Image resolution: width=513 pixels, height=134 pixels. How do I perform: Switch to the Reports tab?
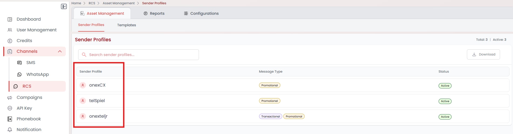pos(154,13)
